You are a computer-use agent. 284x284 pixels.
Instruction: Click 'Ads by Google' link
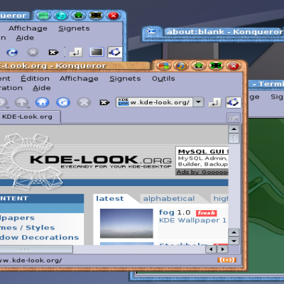click(202, 172)
